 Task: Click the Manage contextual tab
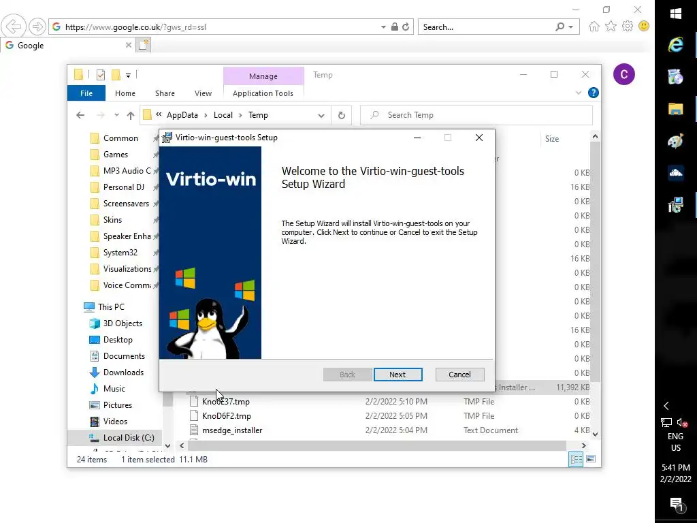(x=263, y=76)
